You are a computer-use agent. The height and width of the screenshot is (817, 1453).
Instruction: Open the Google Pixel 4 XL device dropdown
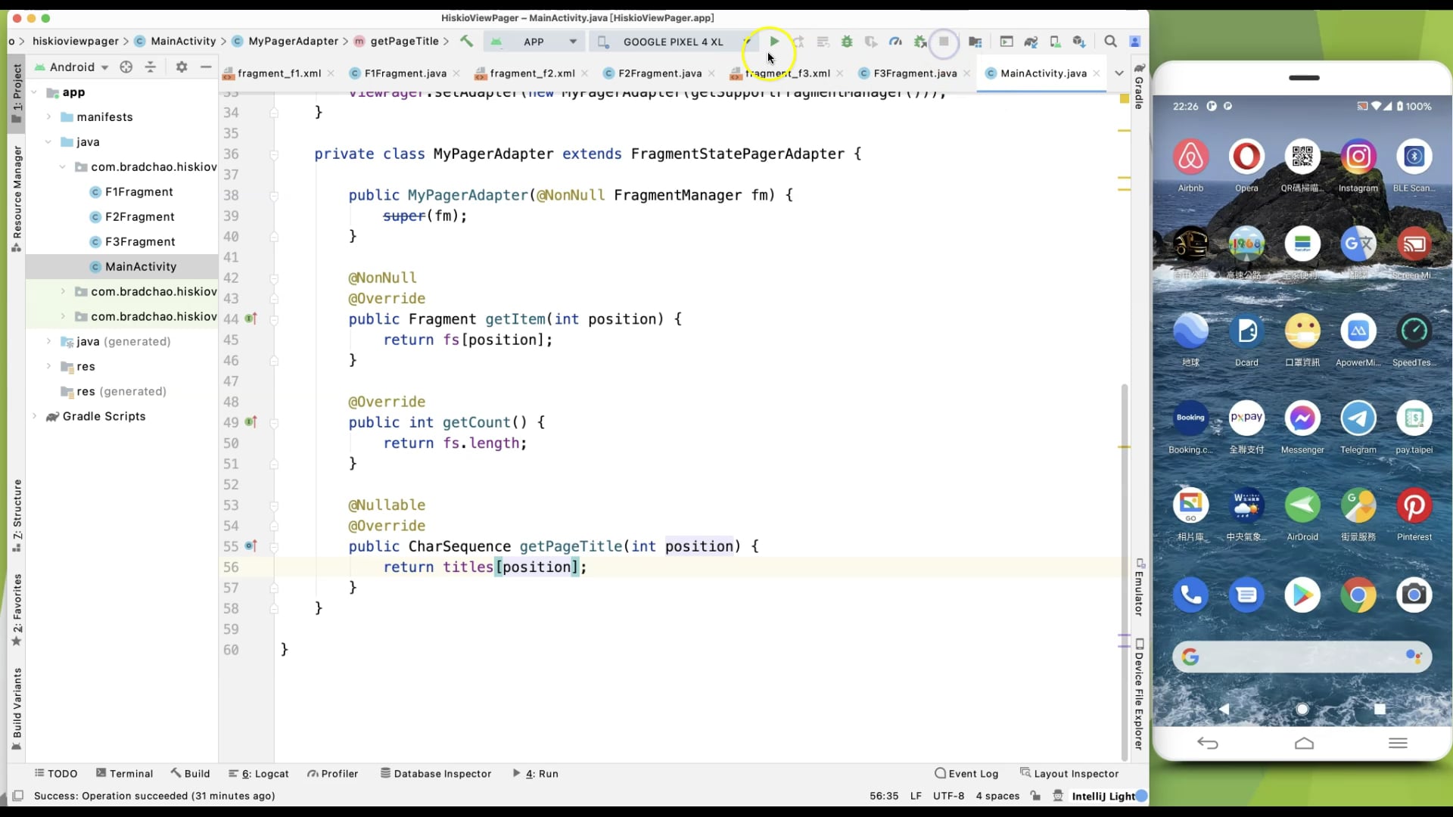(x=672, y=42)
